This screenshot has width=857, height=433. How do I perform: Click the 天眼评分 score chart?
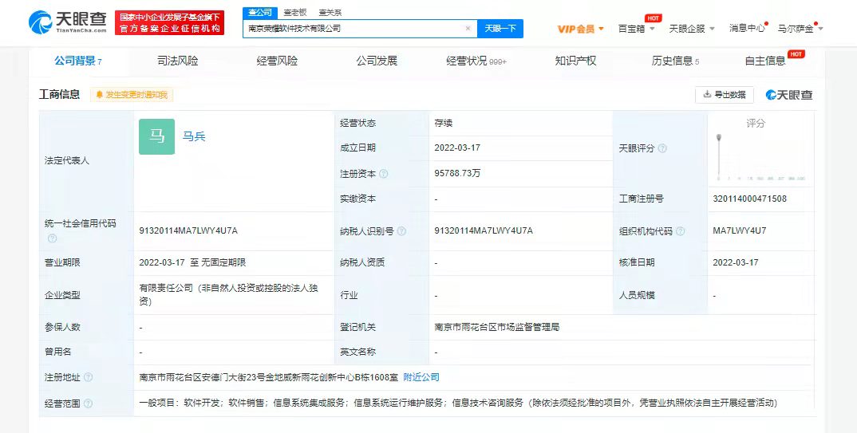pos(760,156)
